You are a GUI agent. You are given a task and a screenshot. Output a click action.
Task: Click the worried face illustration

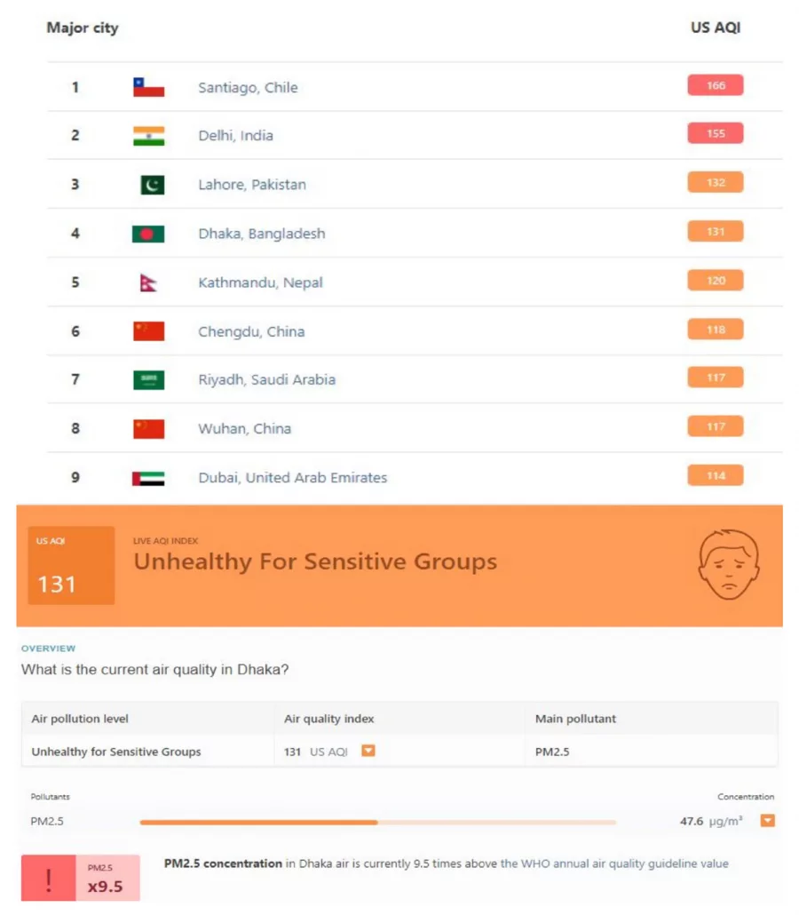click(729, 564)
